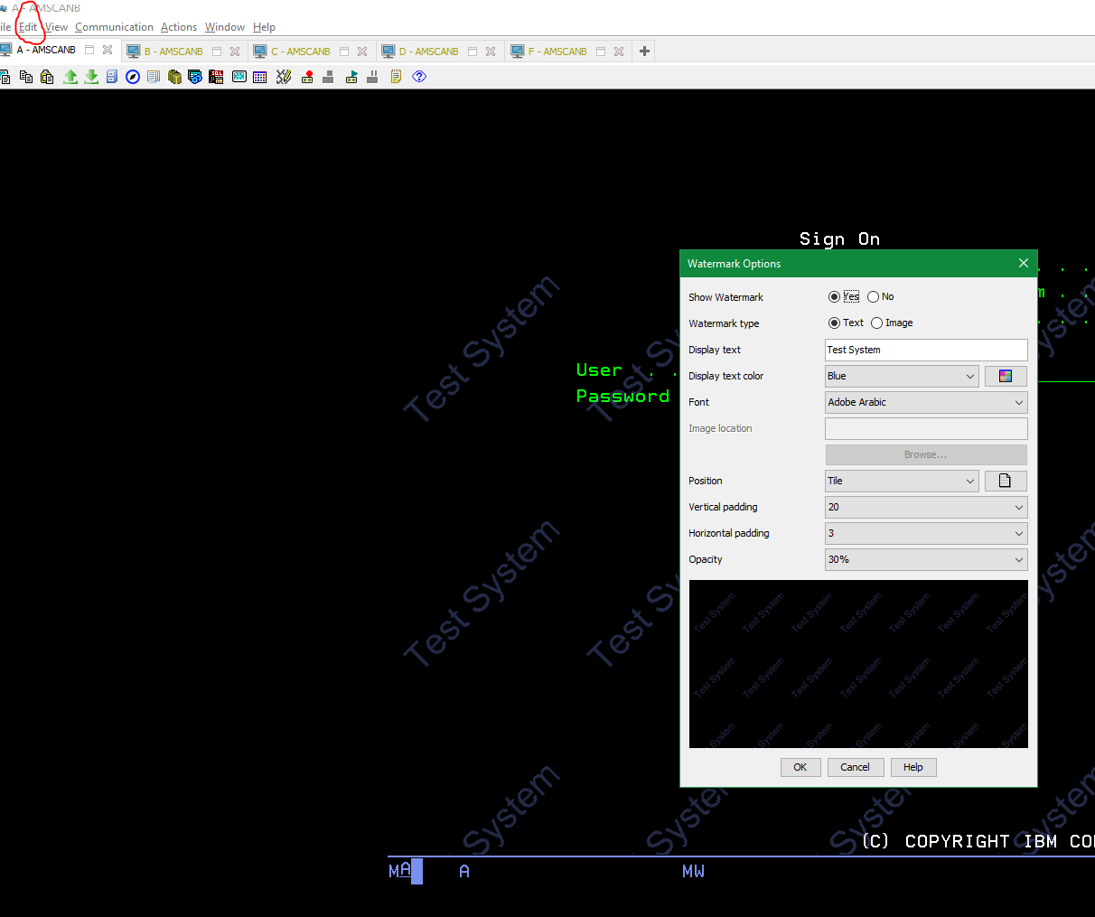Viewport: 1095px width, 917px height.
Task: Expand the Horizontal padding dropdown
Action: coord(926,533)
